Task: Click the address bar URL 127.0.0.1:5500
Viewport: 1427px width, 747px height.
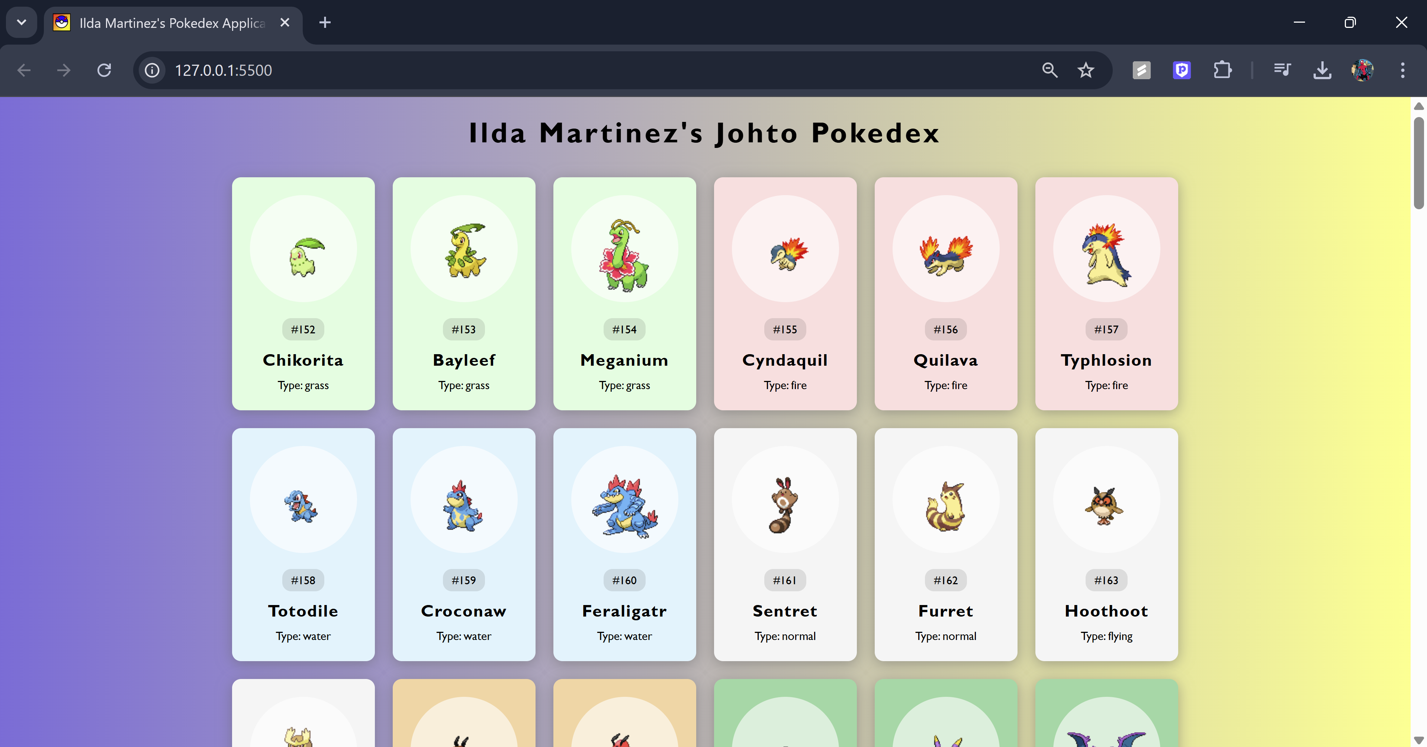Action: (223, 70)
